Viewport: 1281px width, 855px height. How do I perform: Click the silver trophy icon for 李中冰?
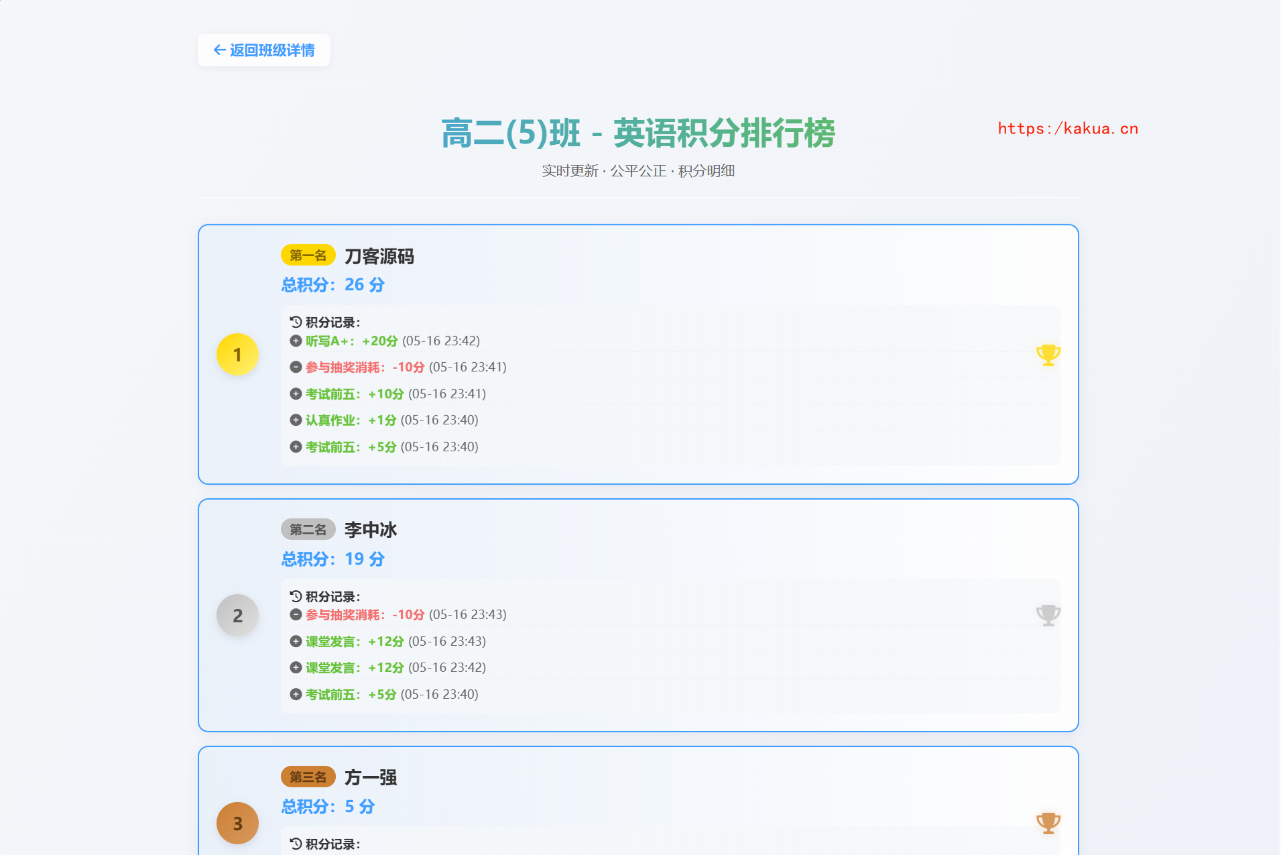(1048, 615)
